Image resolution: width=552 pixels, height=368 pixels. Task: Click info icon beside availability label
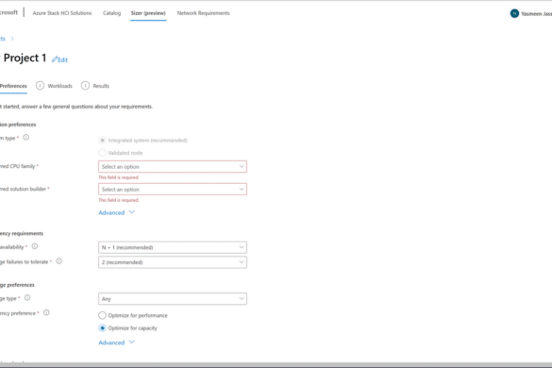pyautogui.click(x=35, y=246)
